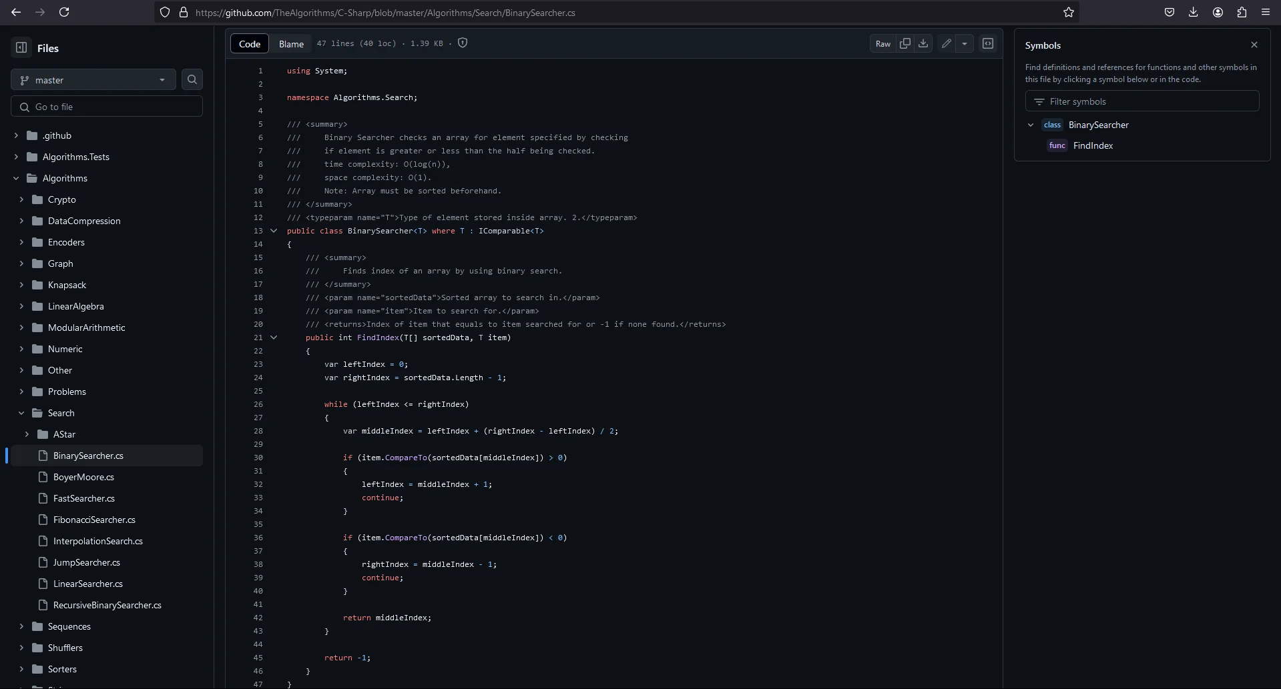Viewport: 1281px width, 689px height.
Task: Open the Problems folder
Action: coord(67,392)
